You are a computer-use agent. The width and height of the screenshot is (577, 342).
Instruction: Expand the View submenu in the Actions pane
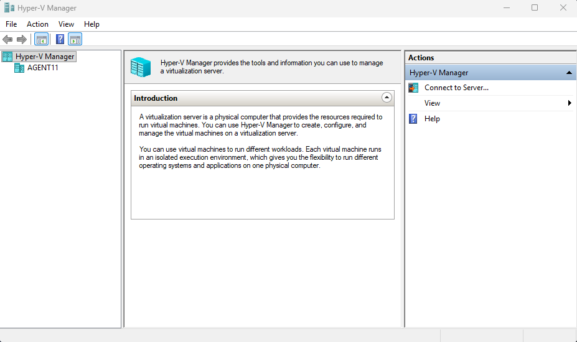click(x=432, y=103)
